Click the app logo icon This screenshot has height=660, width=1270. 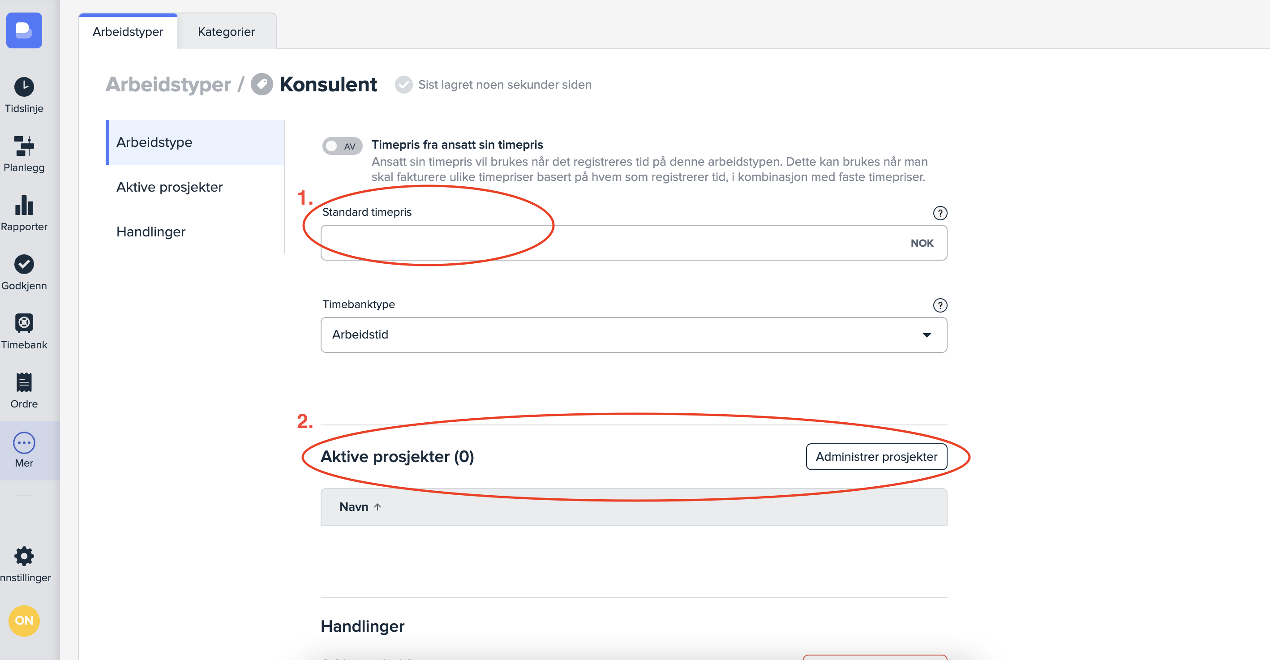24,30
